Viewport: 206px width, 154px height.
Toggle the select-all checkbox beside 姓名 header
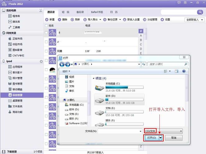[x=46, y=25]
